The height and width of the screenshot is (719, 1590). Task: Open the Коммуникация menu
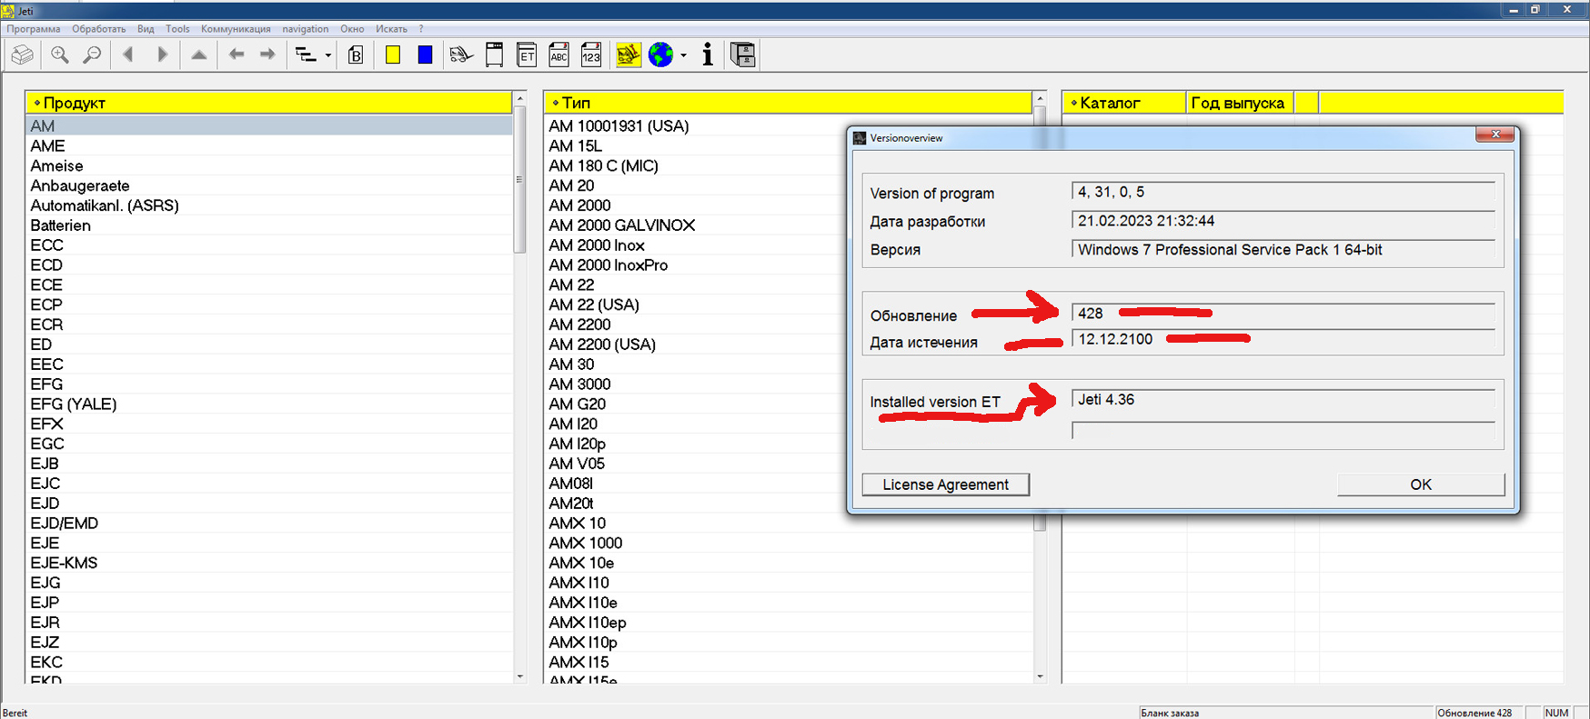236,29
